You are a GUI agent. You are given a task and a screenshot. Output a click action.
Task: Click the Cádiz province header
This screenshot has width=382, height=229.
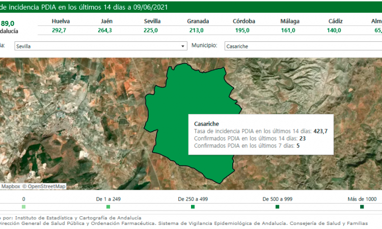click(335, 21)
